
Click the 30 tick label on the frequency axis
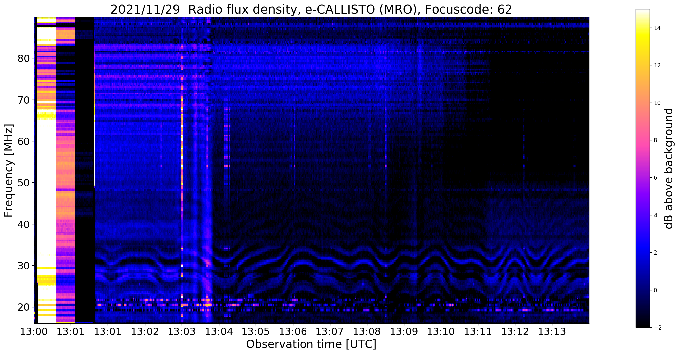[24, 266]
